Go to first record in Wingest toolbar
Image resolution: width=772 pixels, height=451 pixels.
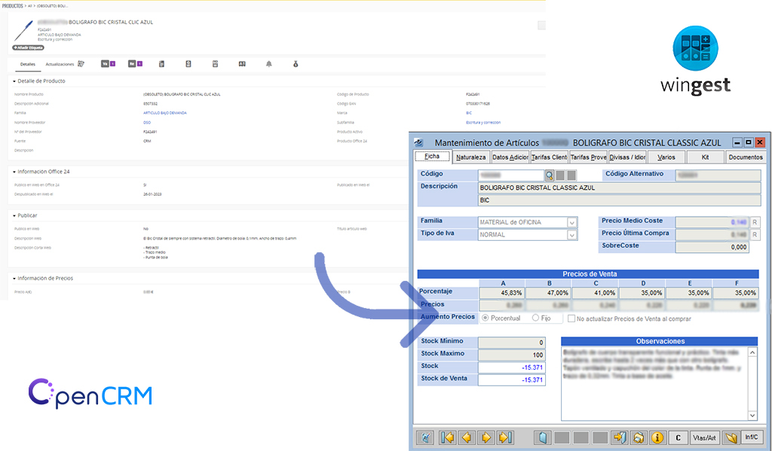pos(448,437)
